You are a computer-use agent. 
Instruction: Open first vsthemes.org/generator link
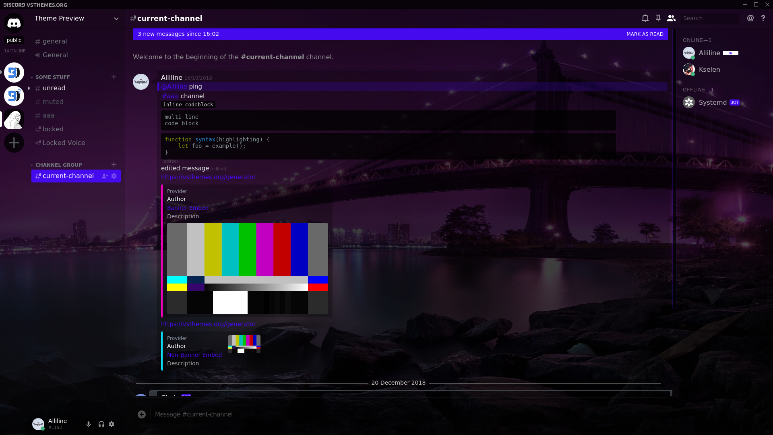point(208,177)
